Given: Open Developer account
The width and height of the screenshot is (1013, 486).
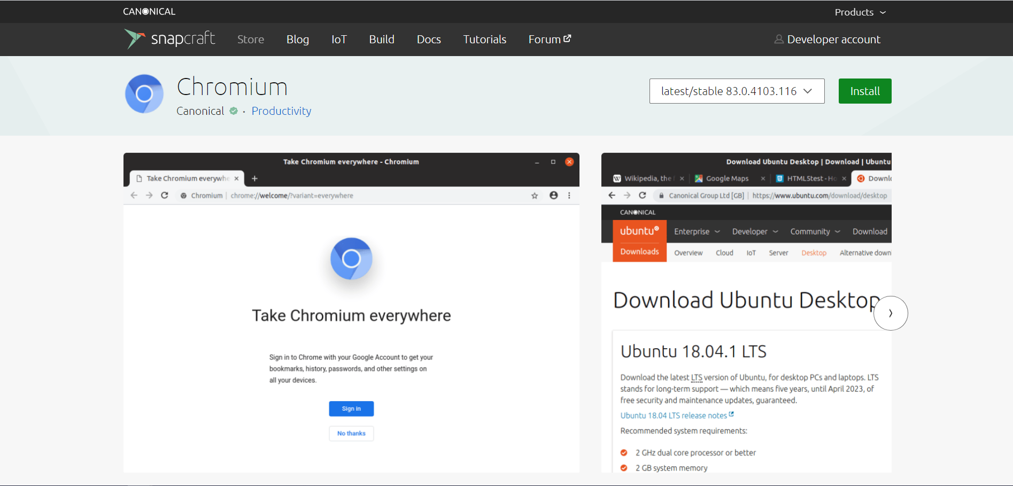Looking at the screenshot, I should 828,40.
